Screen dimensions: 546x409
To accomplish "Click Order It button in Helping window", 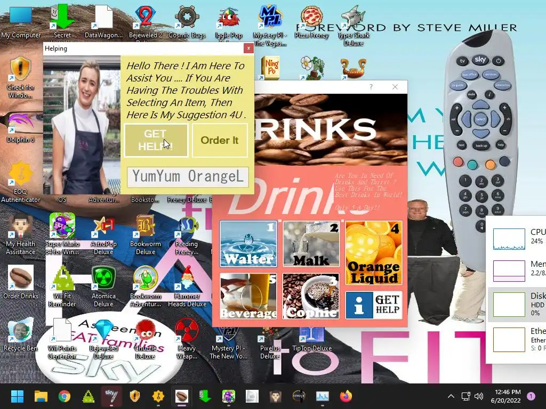I will point(220,140).
